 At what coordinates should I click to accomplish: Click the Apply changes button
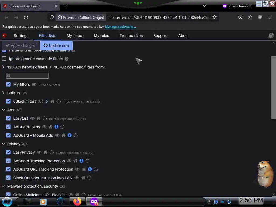(x=20, y=45)
